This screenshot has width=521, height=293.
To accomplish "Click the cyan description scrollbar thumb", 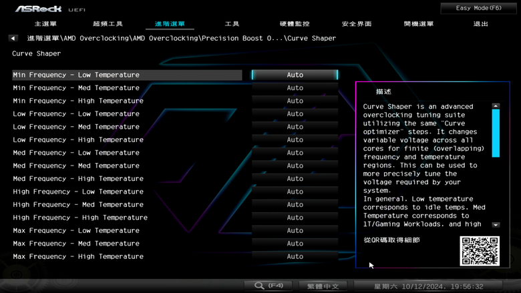I will (496, 133).
